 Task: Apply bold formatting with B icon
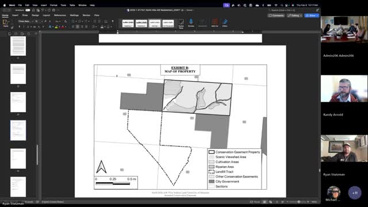(19, 27)
